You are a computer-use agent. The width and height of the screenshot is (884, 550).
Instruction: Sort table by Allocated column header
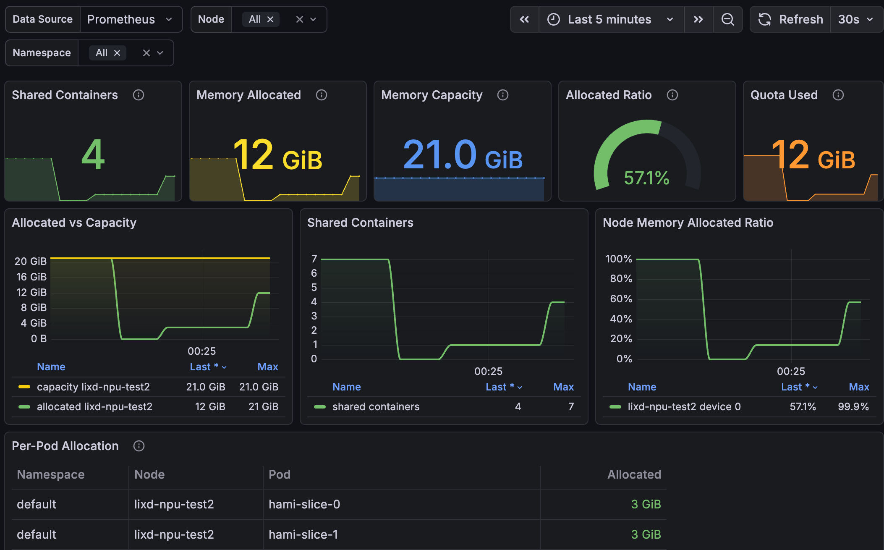(634, 474)
